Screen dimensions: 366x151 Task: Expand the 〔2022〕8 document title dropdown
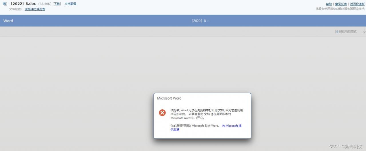pos(200,21)
